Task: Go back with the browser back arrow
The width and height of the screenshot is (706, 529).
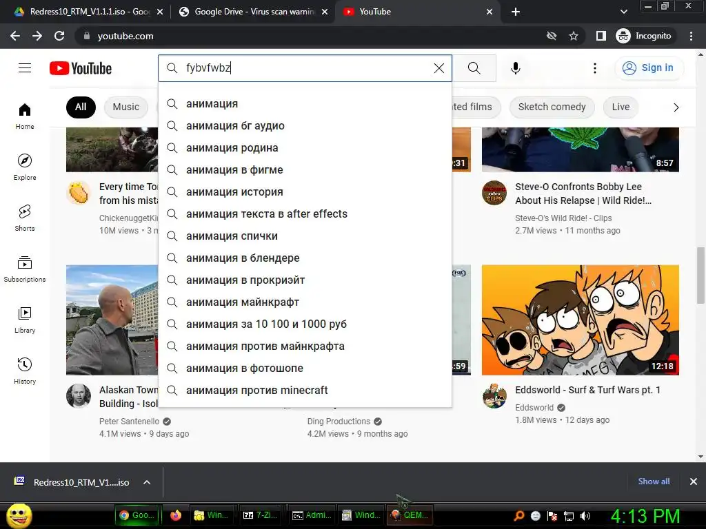Action: click(15, 36)
